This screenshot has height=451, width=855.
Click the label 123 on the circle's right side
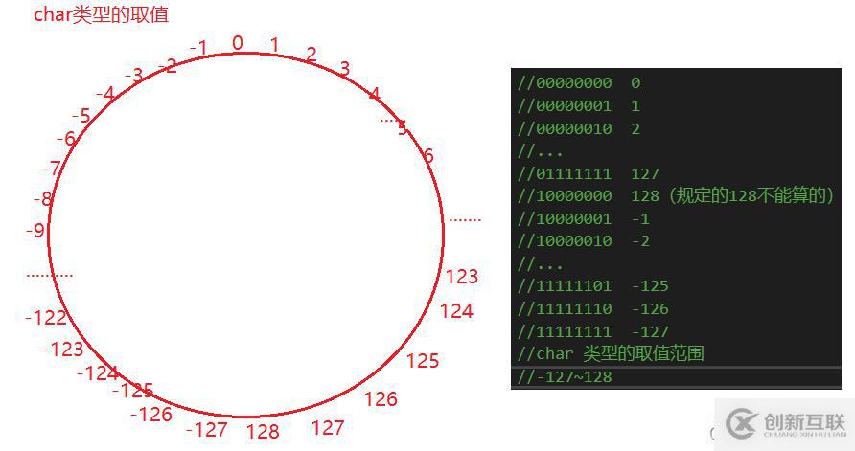point(462,276)
